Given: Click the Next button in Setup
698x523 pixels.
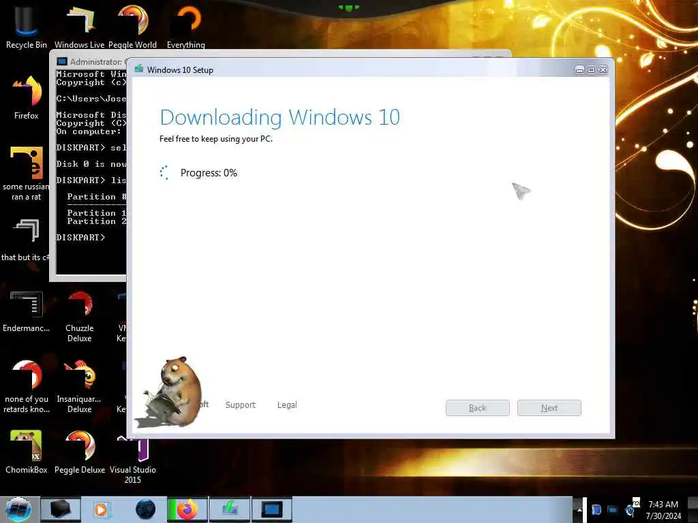Looking at the screenshot, I should (x=549, y=408).
